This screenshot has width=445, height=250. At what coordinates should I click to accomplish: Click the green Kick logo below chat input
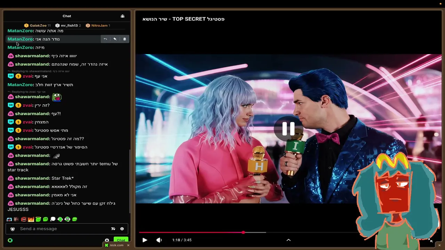coord(10,240)
